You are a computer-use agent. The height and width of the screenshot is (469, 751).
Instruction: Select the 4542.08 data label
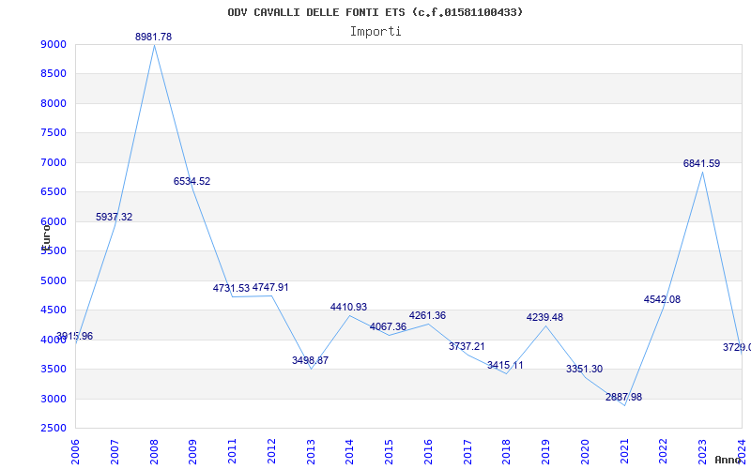pos(662,299)
